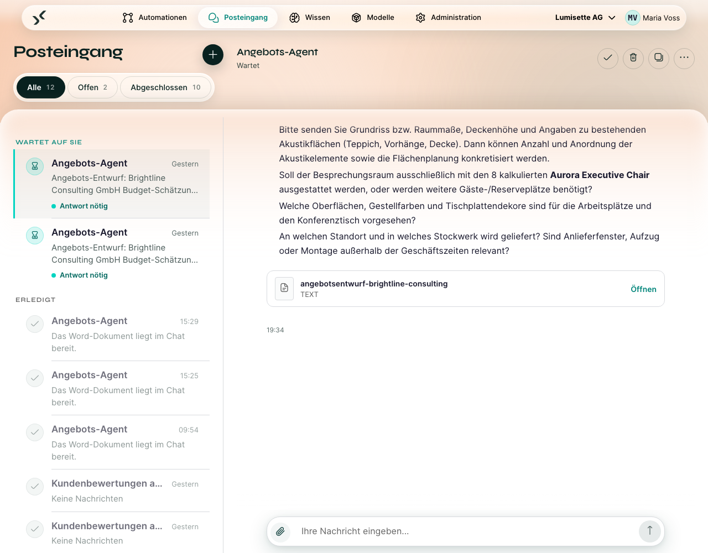Viewport: 708px width, 553px height.
Task: Delete conversation using trash icon
Action: pyautogui.click(x=633, y=58)
